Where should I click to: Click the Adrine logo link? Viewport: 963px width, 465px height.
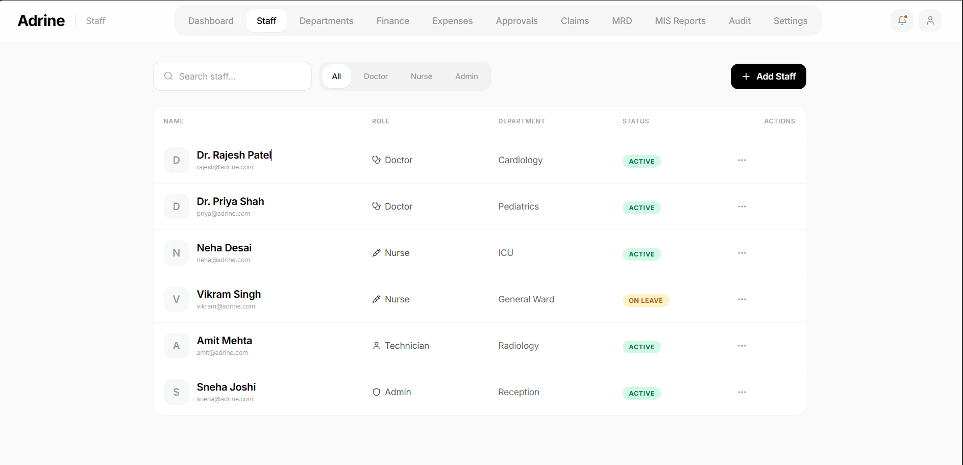(x=41, y=21)
